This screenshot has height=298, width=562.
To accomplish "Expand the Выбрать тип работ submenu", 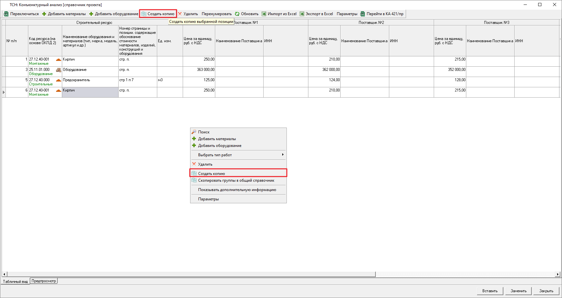I will pyautogui.click(x=238, y=155).
